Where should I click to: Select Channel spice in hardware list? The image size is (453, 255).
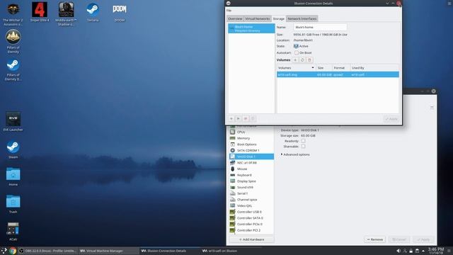tap(251, 200)
